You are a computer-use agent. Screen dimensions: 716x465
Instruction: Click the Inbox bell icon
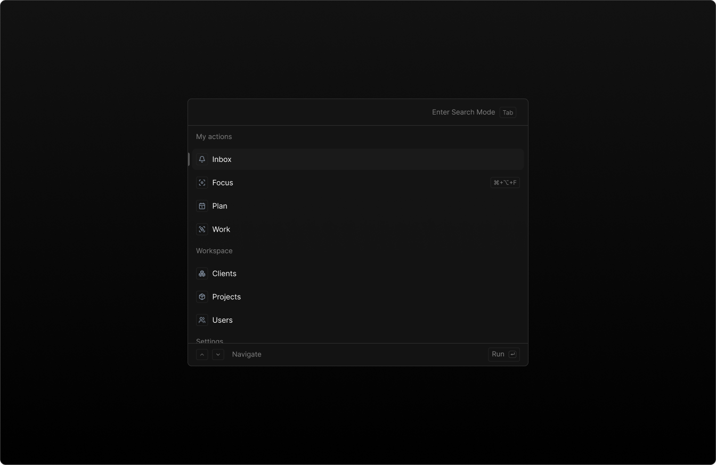tap(202, 159)
